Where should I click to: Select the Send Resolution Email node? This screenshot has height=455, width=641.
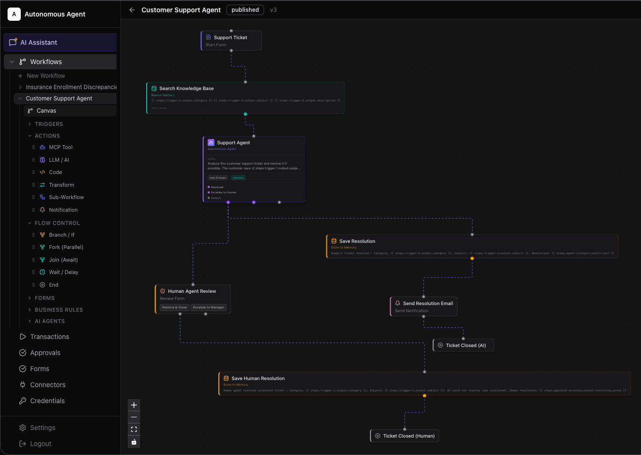coord(424,306)
